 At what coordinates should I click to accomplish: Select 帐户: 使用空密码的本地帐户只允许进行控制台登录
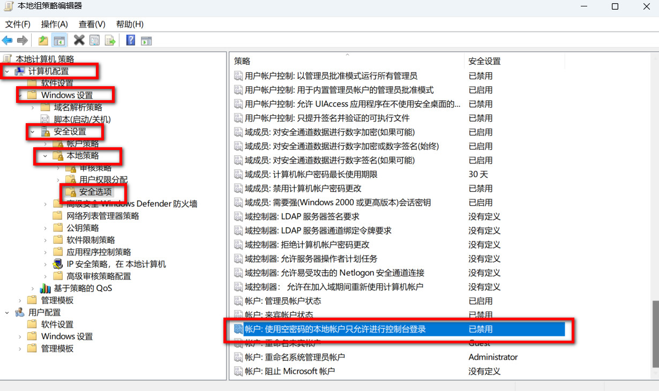point(335,329)
